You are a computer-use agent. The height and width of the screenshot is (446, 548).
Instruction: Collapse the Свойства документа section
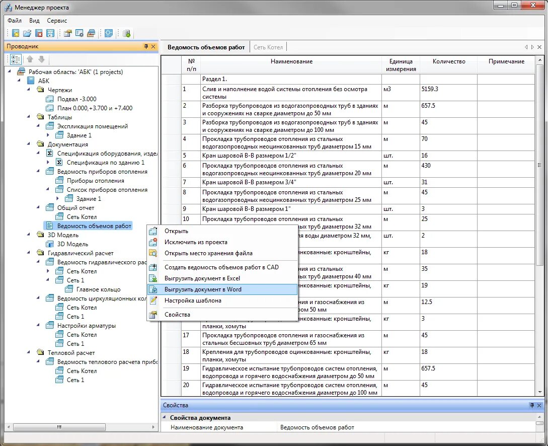[164, 417]
